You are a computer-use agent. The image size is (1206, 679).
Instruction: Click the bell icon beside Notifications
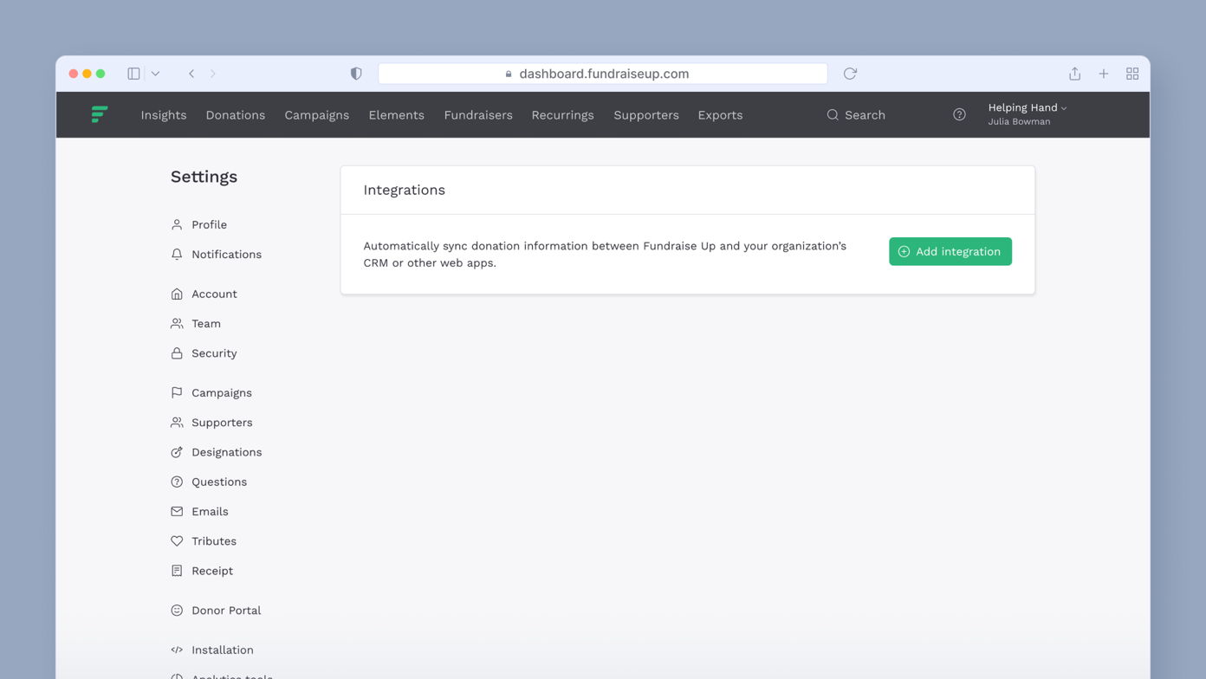pos(177,254)
